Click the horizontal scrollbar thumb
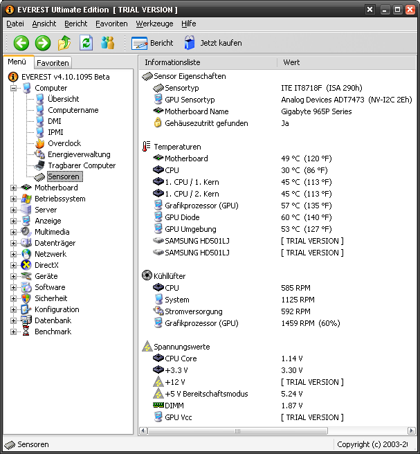Image resolution: width=420 pixels, height=454 pixels. (237, 431)
